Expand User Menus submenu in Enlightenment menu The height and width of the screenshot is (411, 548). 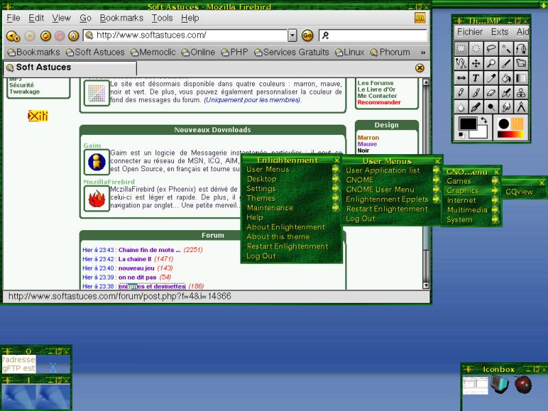335,169
